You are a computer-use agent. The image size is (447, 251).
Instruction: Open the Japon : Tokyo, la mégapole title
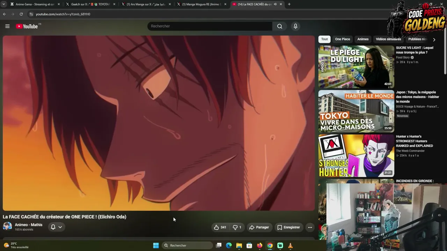417,97
